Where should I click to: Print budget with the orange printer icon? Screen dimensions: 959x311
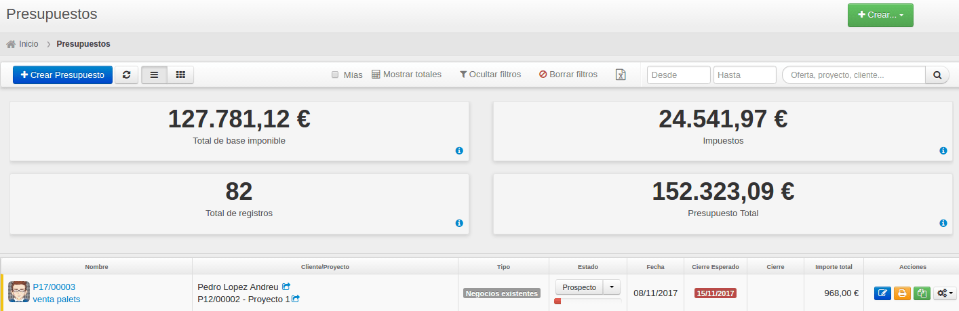click(x=902, y=293)
